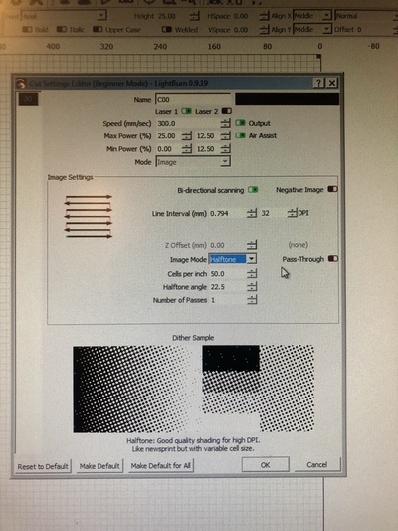Adjust Line Interval spinner arrows

point(252,213)
